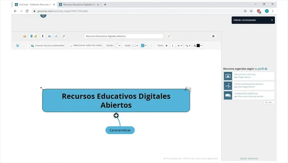The image size is (288, 163).
Task: Open the Fondo background color dropdown
Action: (118, 46)
